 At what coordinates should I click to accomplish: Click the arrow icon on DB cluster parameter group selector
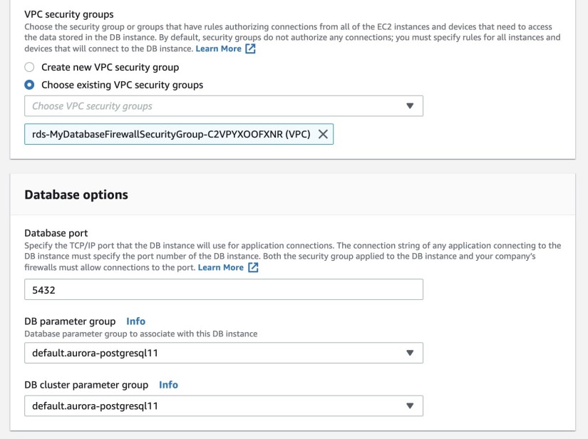409,406
